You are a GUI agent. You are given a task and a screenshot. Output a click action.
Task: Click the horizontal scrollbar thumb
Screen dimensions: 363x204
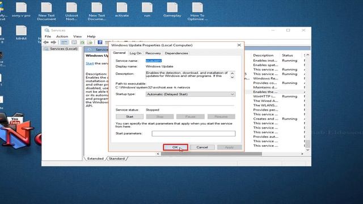click(x=212, y=154)
